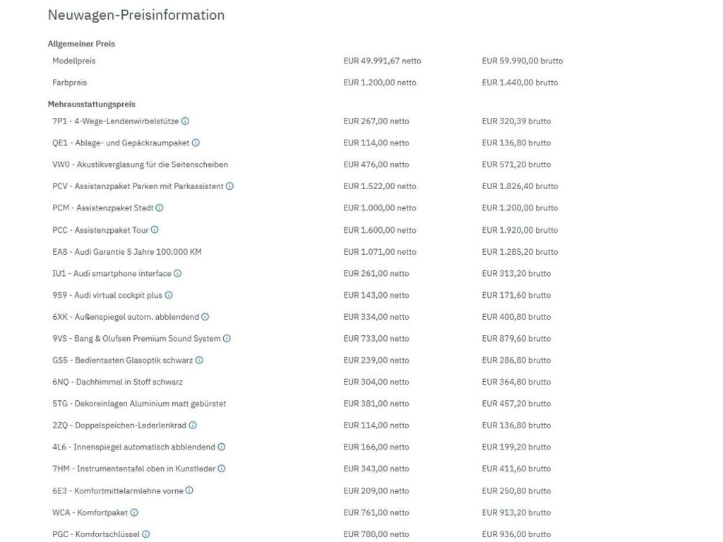Show info for Instrumententafel oben in Kunstleder
This screenshot has width=723, height=542.
221,469
